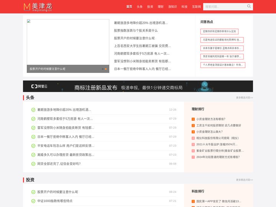The image size is (276, 207).
Task: Open ranked item 工资五千如何投资理财
Action: [219, 125]
